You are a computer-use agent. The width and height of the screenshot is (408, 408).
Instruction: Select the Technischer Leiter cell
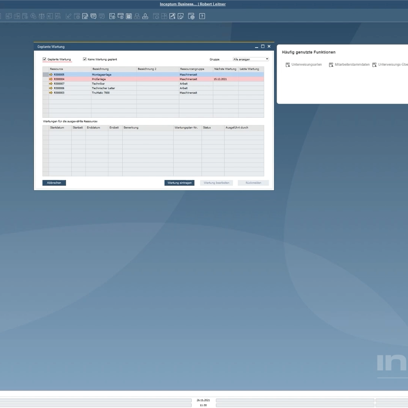point(114,88)
